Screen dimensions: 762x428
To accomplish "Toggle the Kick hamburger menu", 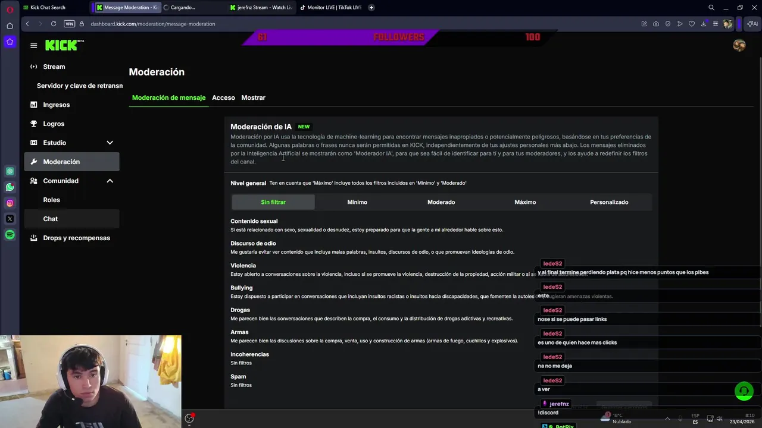I will coord(33,45).
